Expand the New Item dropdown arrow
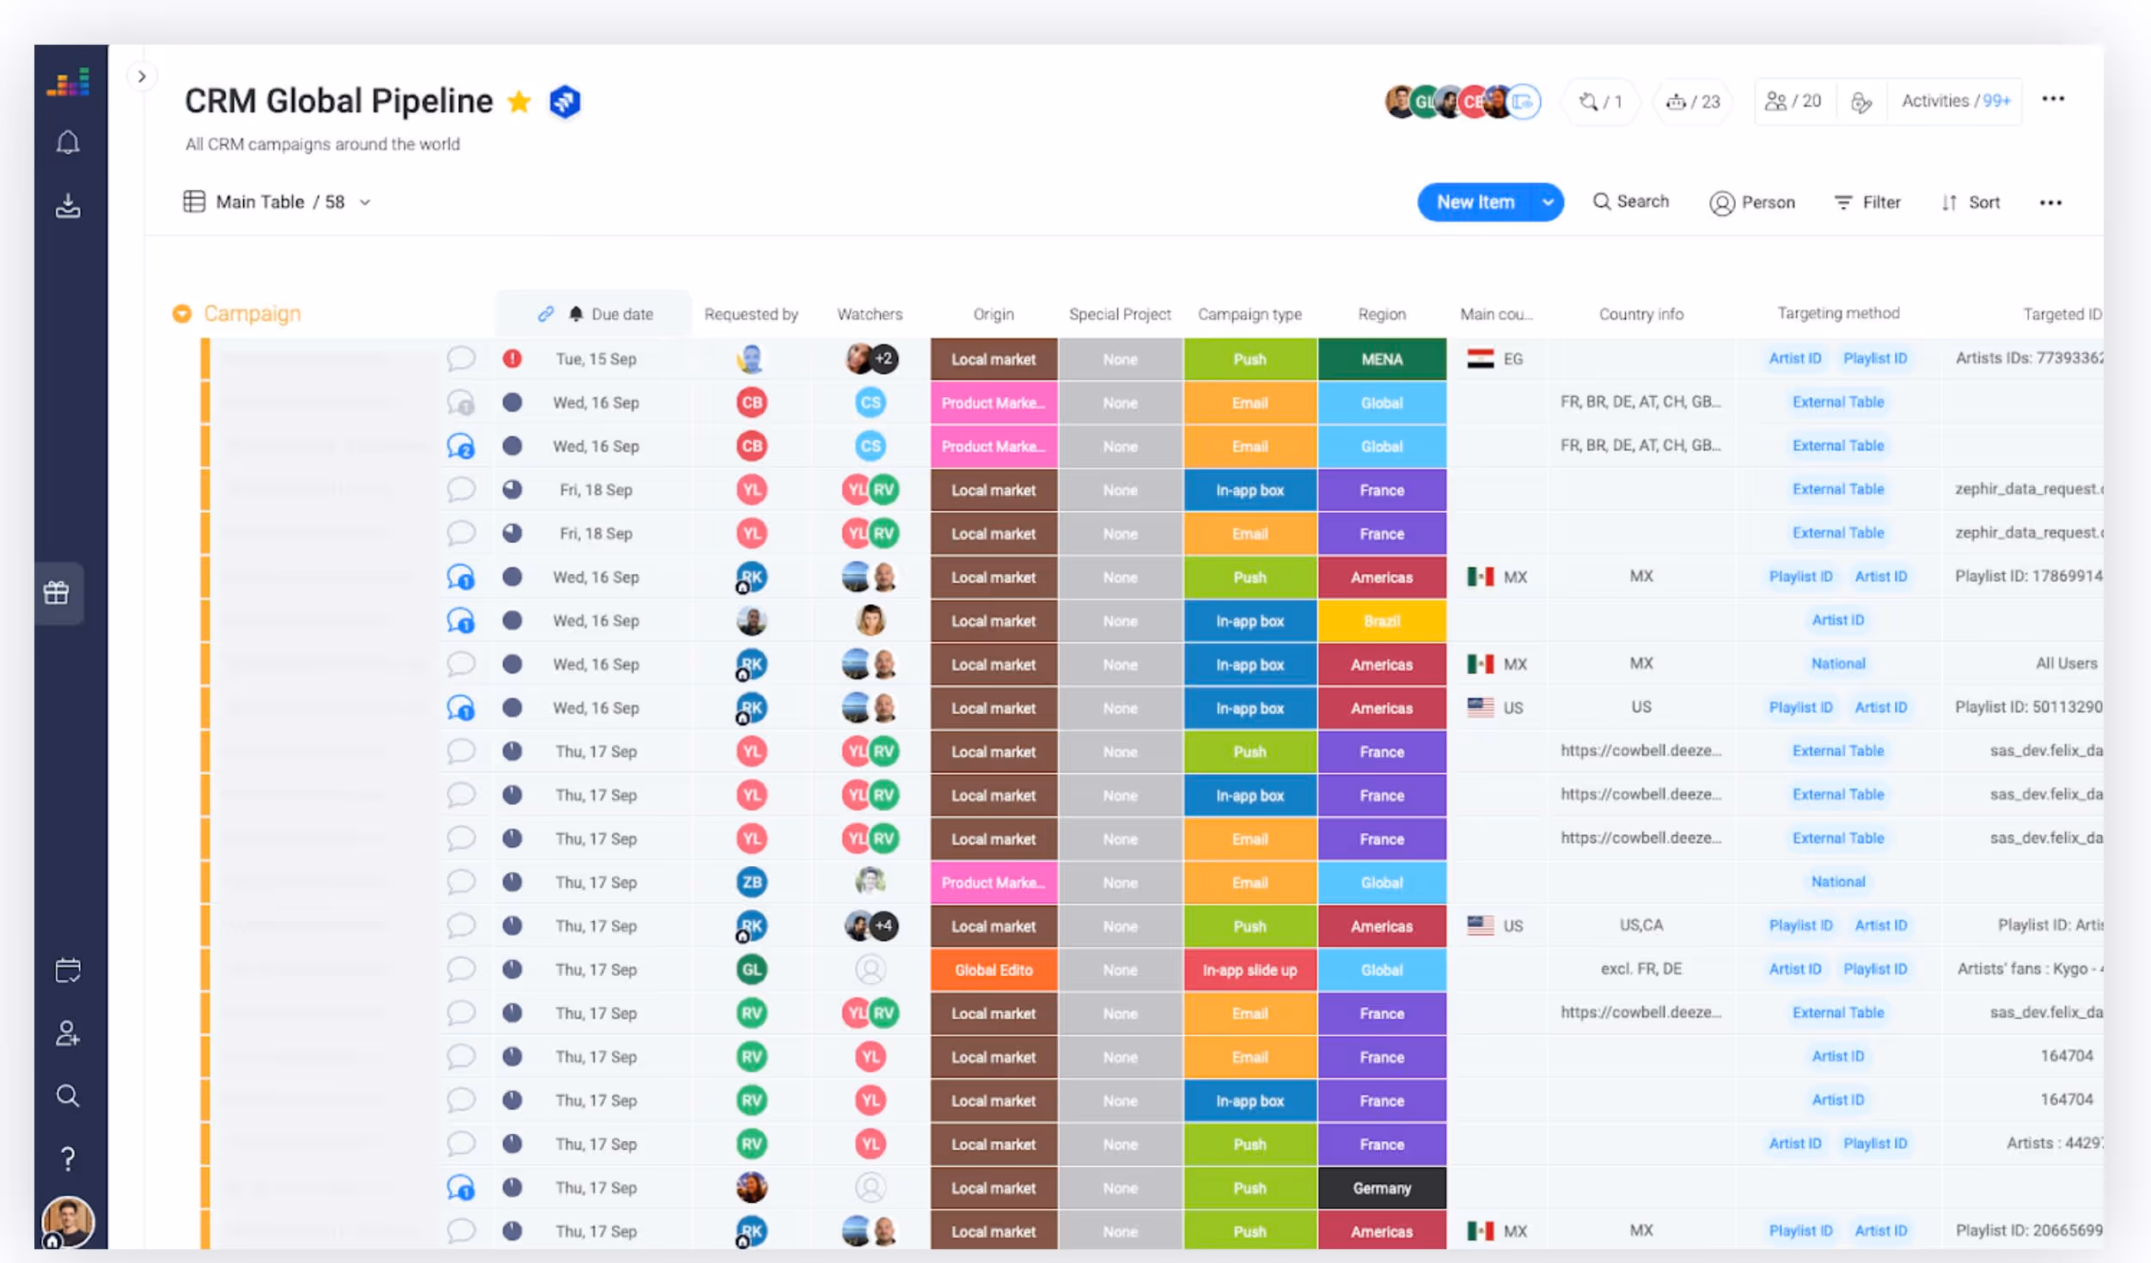 [x=1548, y=202]
